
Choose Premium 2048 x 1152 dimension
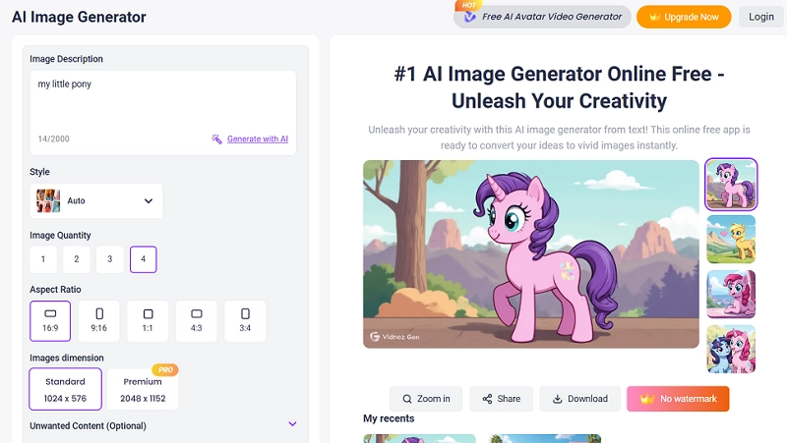[x=143, y=389]
